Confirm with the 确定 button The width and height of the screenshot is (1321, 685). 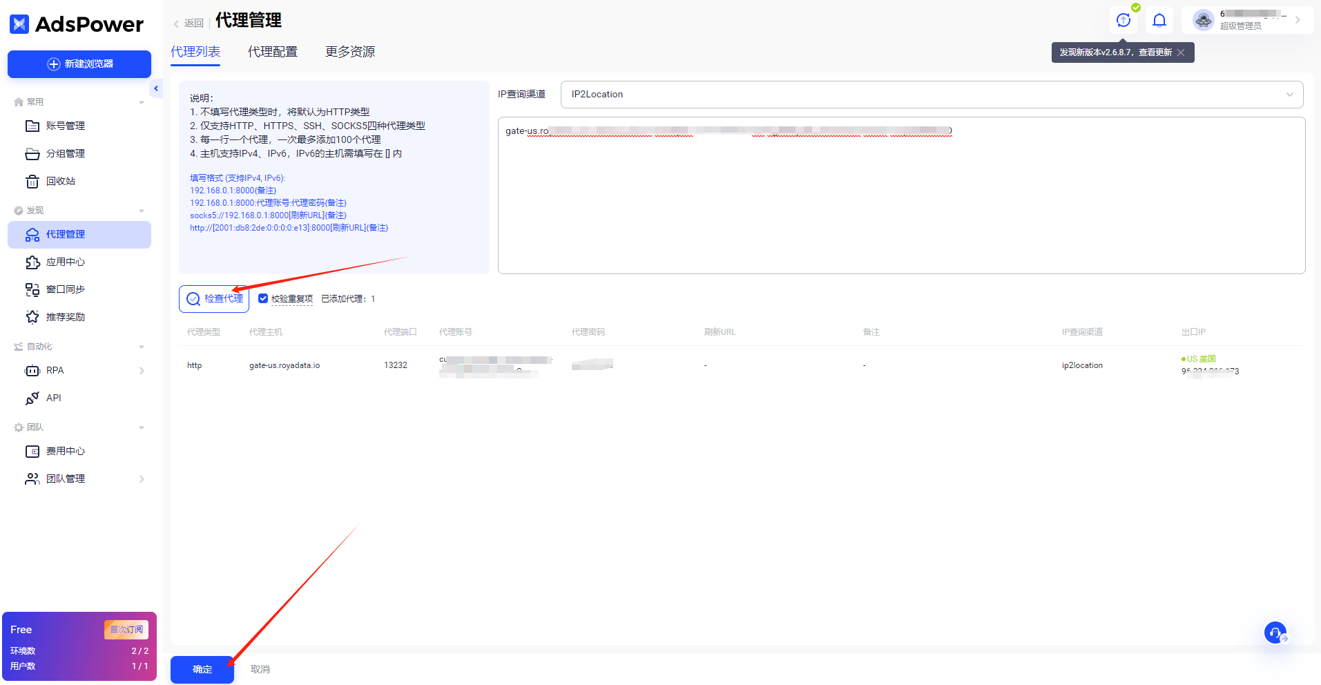pos(202,669)
